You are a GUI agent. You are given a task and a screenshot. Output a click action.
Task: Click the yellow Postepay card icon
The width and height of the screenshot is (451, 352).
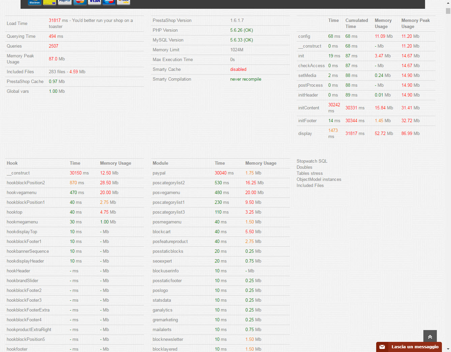click(x=50, y=2)
